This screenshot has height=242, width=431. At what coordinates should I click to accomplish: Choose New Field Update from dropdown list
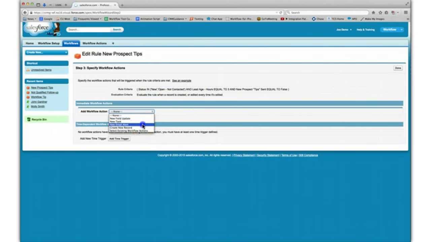tap(132, 119)
